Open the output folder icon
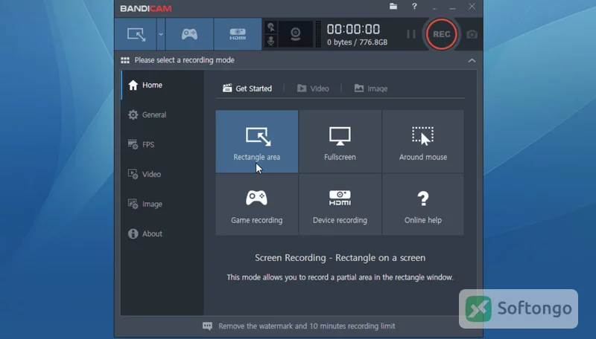 [393, 7]
